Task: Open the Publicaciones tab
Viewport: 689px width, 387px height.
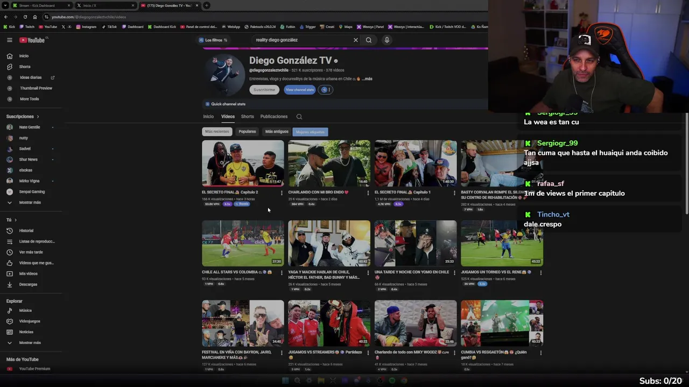Action: pyautogui.click(x=274, y=117)
